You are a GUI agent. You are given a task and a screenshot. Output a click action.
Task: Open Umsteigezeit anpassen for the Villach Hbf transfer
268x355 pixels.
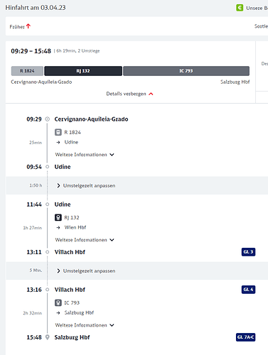click(86, 271)
